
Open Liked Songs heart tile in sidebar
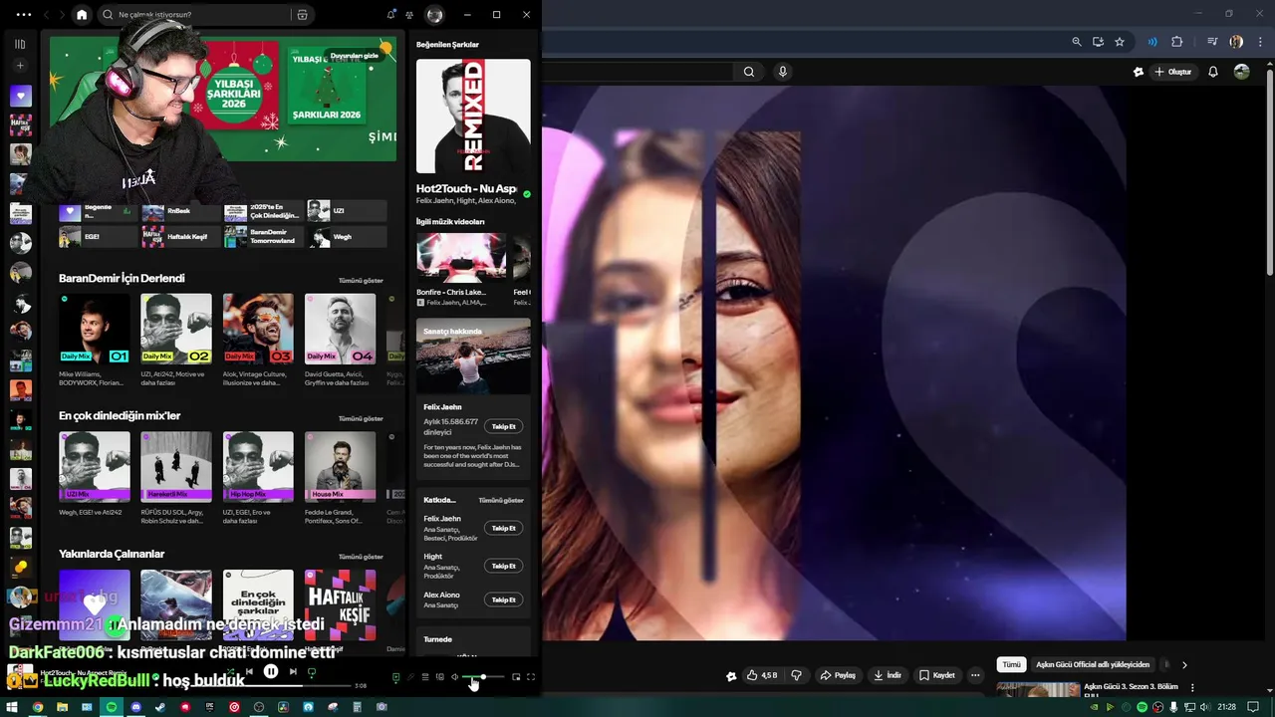(x=20, y=97)
